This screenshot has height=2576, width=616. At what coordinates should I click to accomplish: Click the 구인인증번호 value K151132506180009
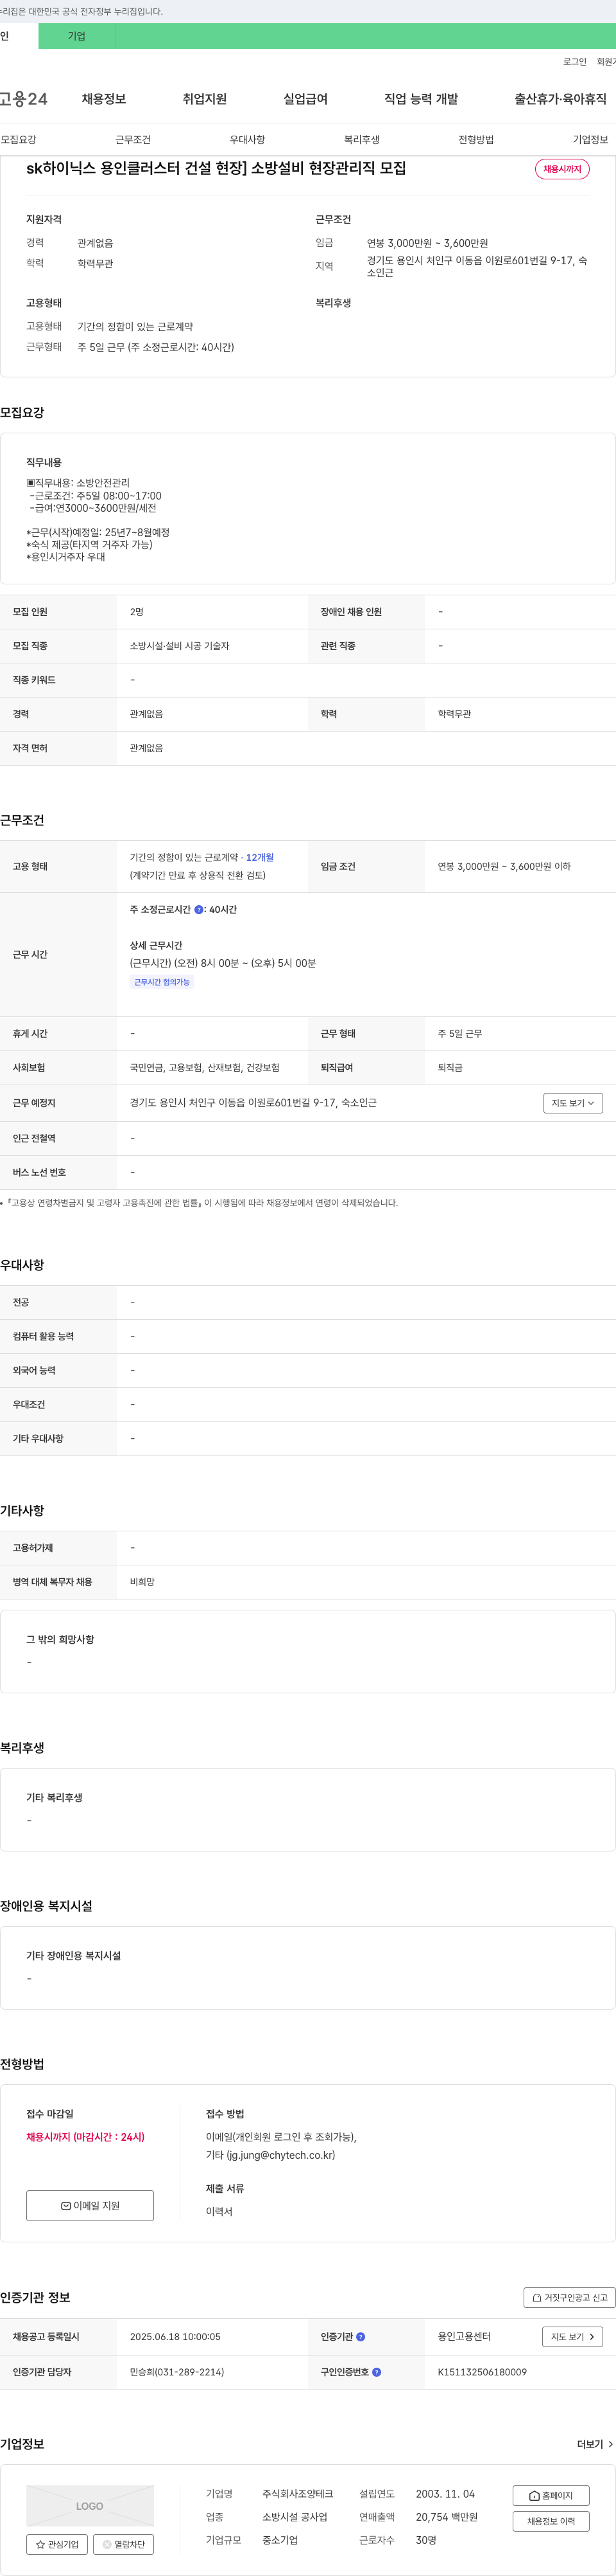pos(483,2371)
